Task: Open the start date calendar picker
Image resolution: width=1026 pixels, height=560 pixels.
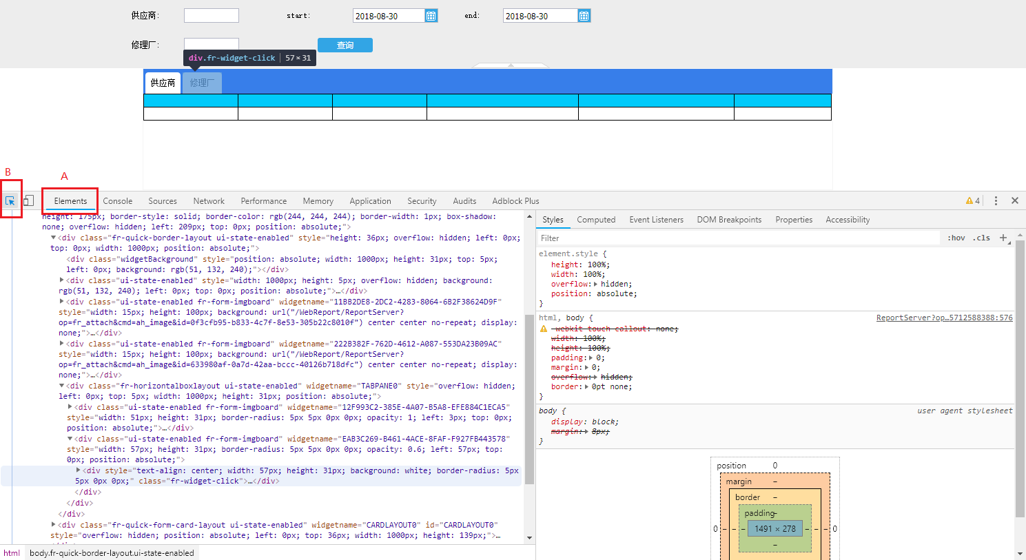Action: tap(431, 16)
